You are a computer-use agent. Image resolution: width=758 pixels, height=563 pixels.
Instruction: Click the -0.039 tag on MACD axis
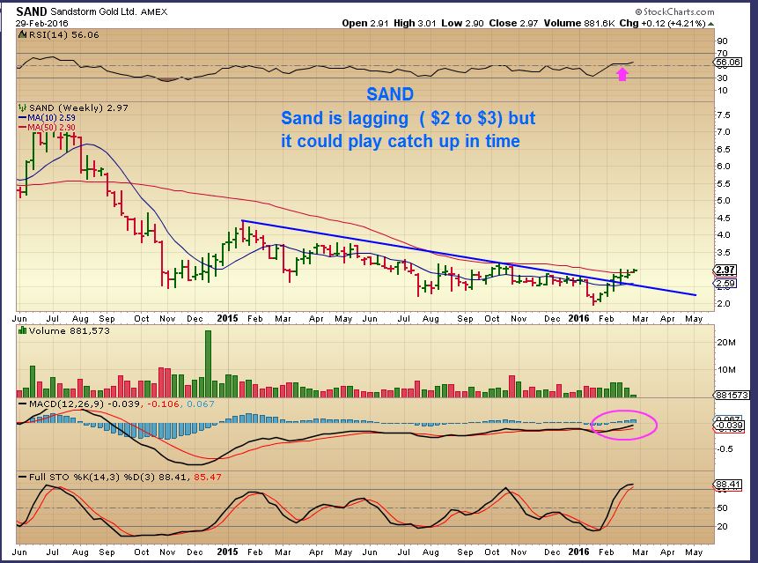(729, 426)
